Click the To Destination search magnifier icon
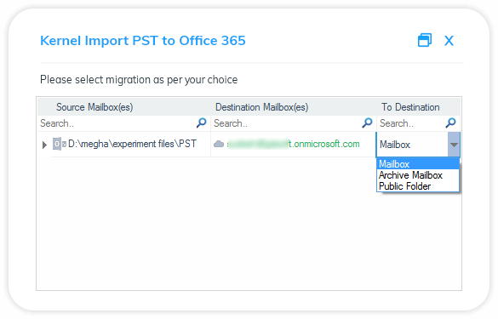Viewport: 498px width, 319px height. [450, 122]
